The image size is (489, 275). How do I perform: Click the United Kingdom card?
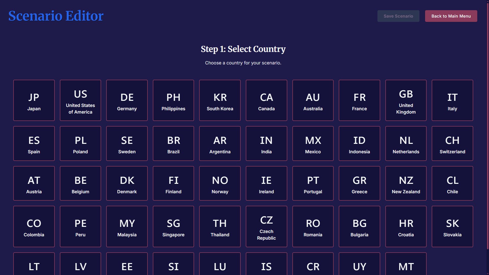tap(406, 100)
